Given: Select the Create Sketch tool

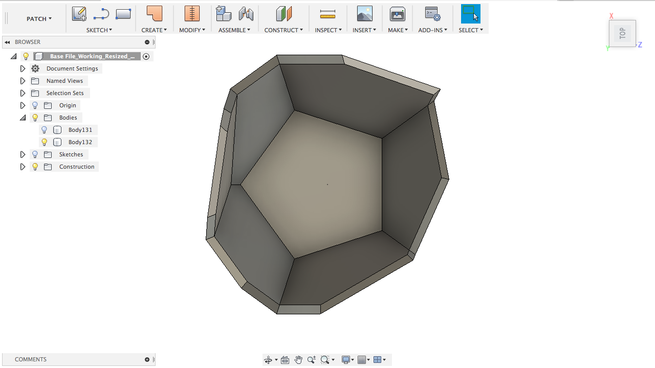Looking at the screenshot, I should pyautogui.click(x=79, y=14).
